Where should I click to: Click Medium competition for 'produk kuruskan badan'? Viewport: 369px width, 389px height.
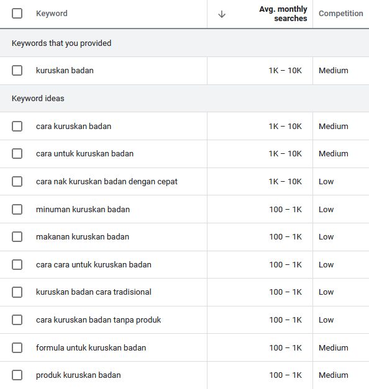pos(334,375)
